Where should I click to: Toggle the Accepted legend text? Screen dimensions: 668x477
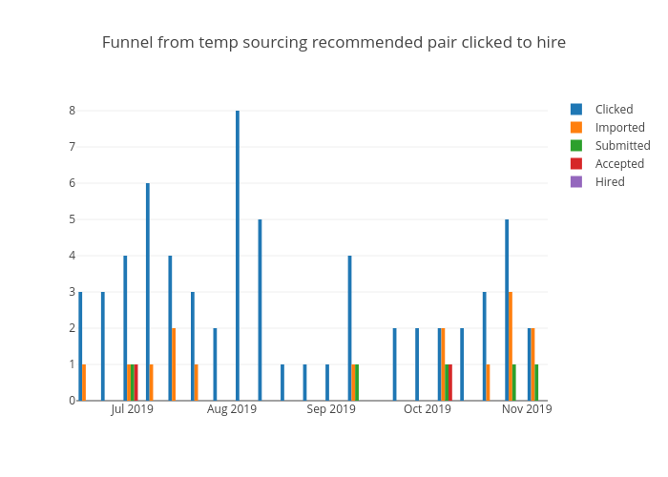click(619, 163)
